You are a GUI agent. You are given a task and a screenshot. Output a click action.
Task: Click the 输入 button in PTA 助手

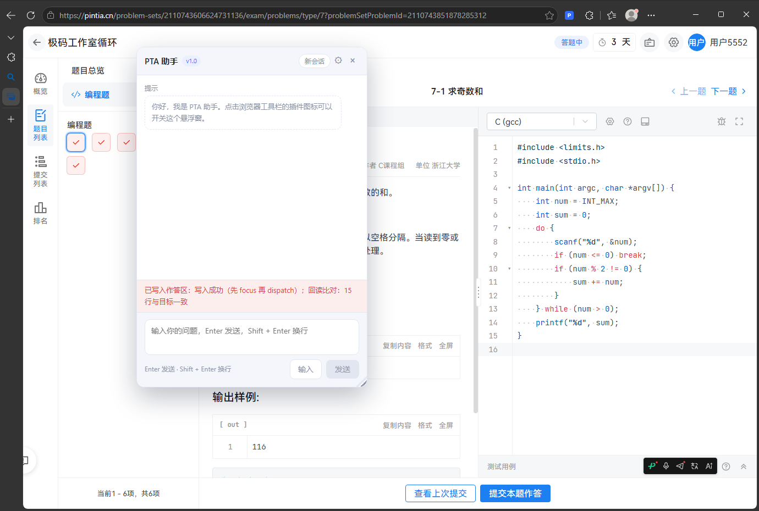click(x=306, y=369)
